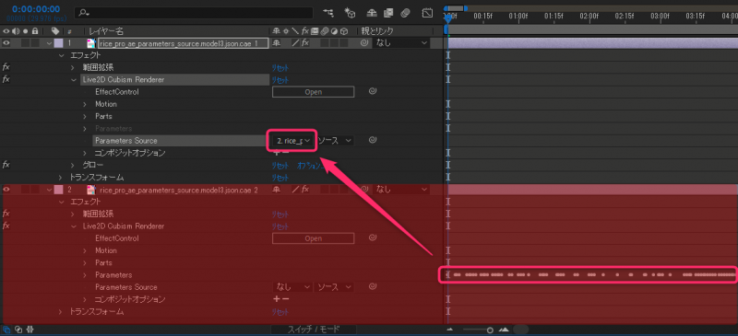This screenshot has height=336, width=738.
Task: Reset layer 2 トランスフォーム via リセット
Action: [x=280, y=311]
